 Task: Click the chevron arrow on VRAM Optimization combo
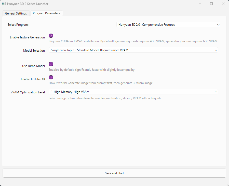pos(216,92)
